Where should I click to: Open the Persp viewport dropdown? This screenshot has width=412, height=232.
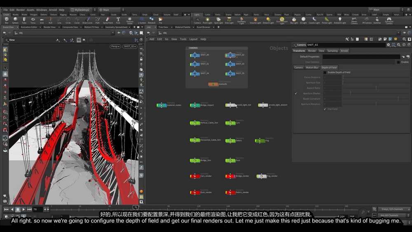115,46
